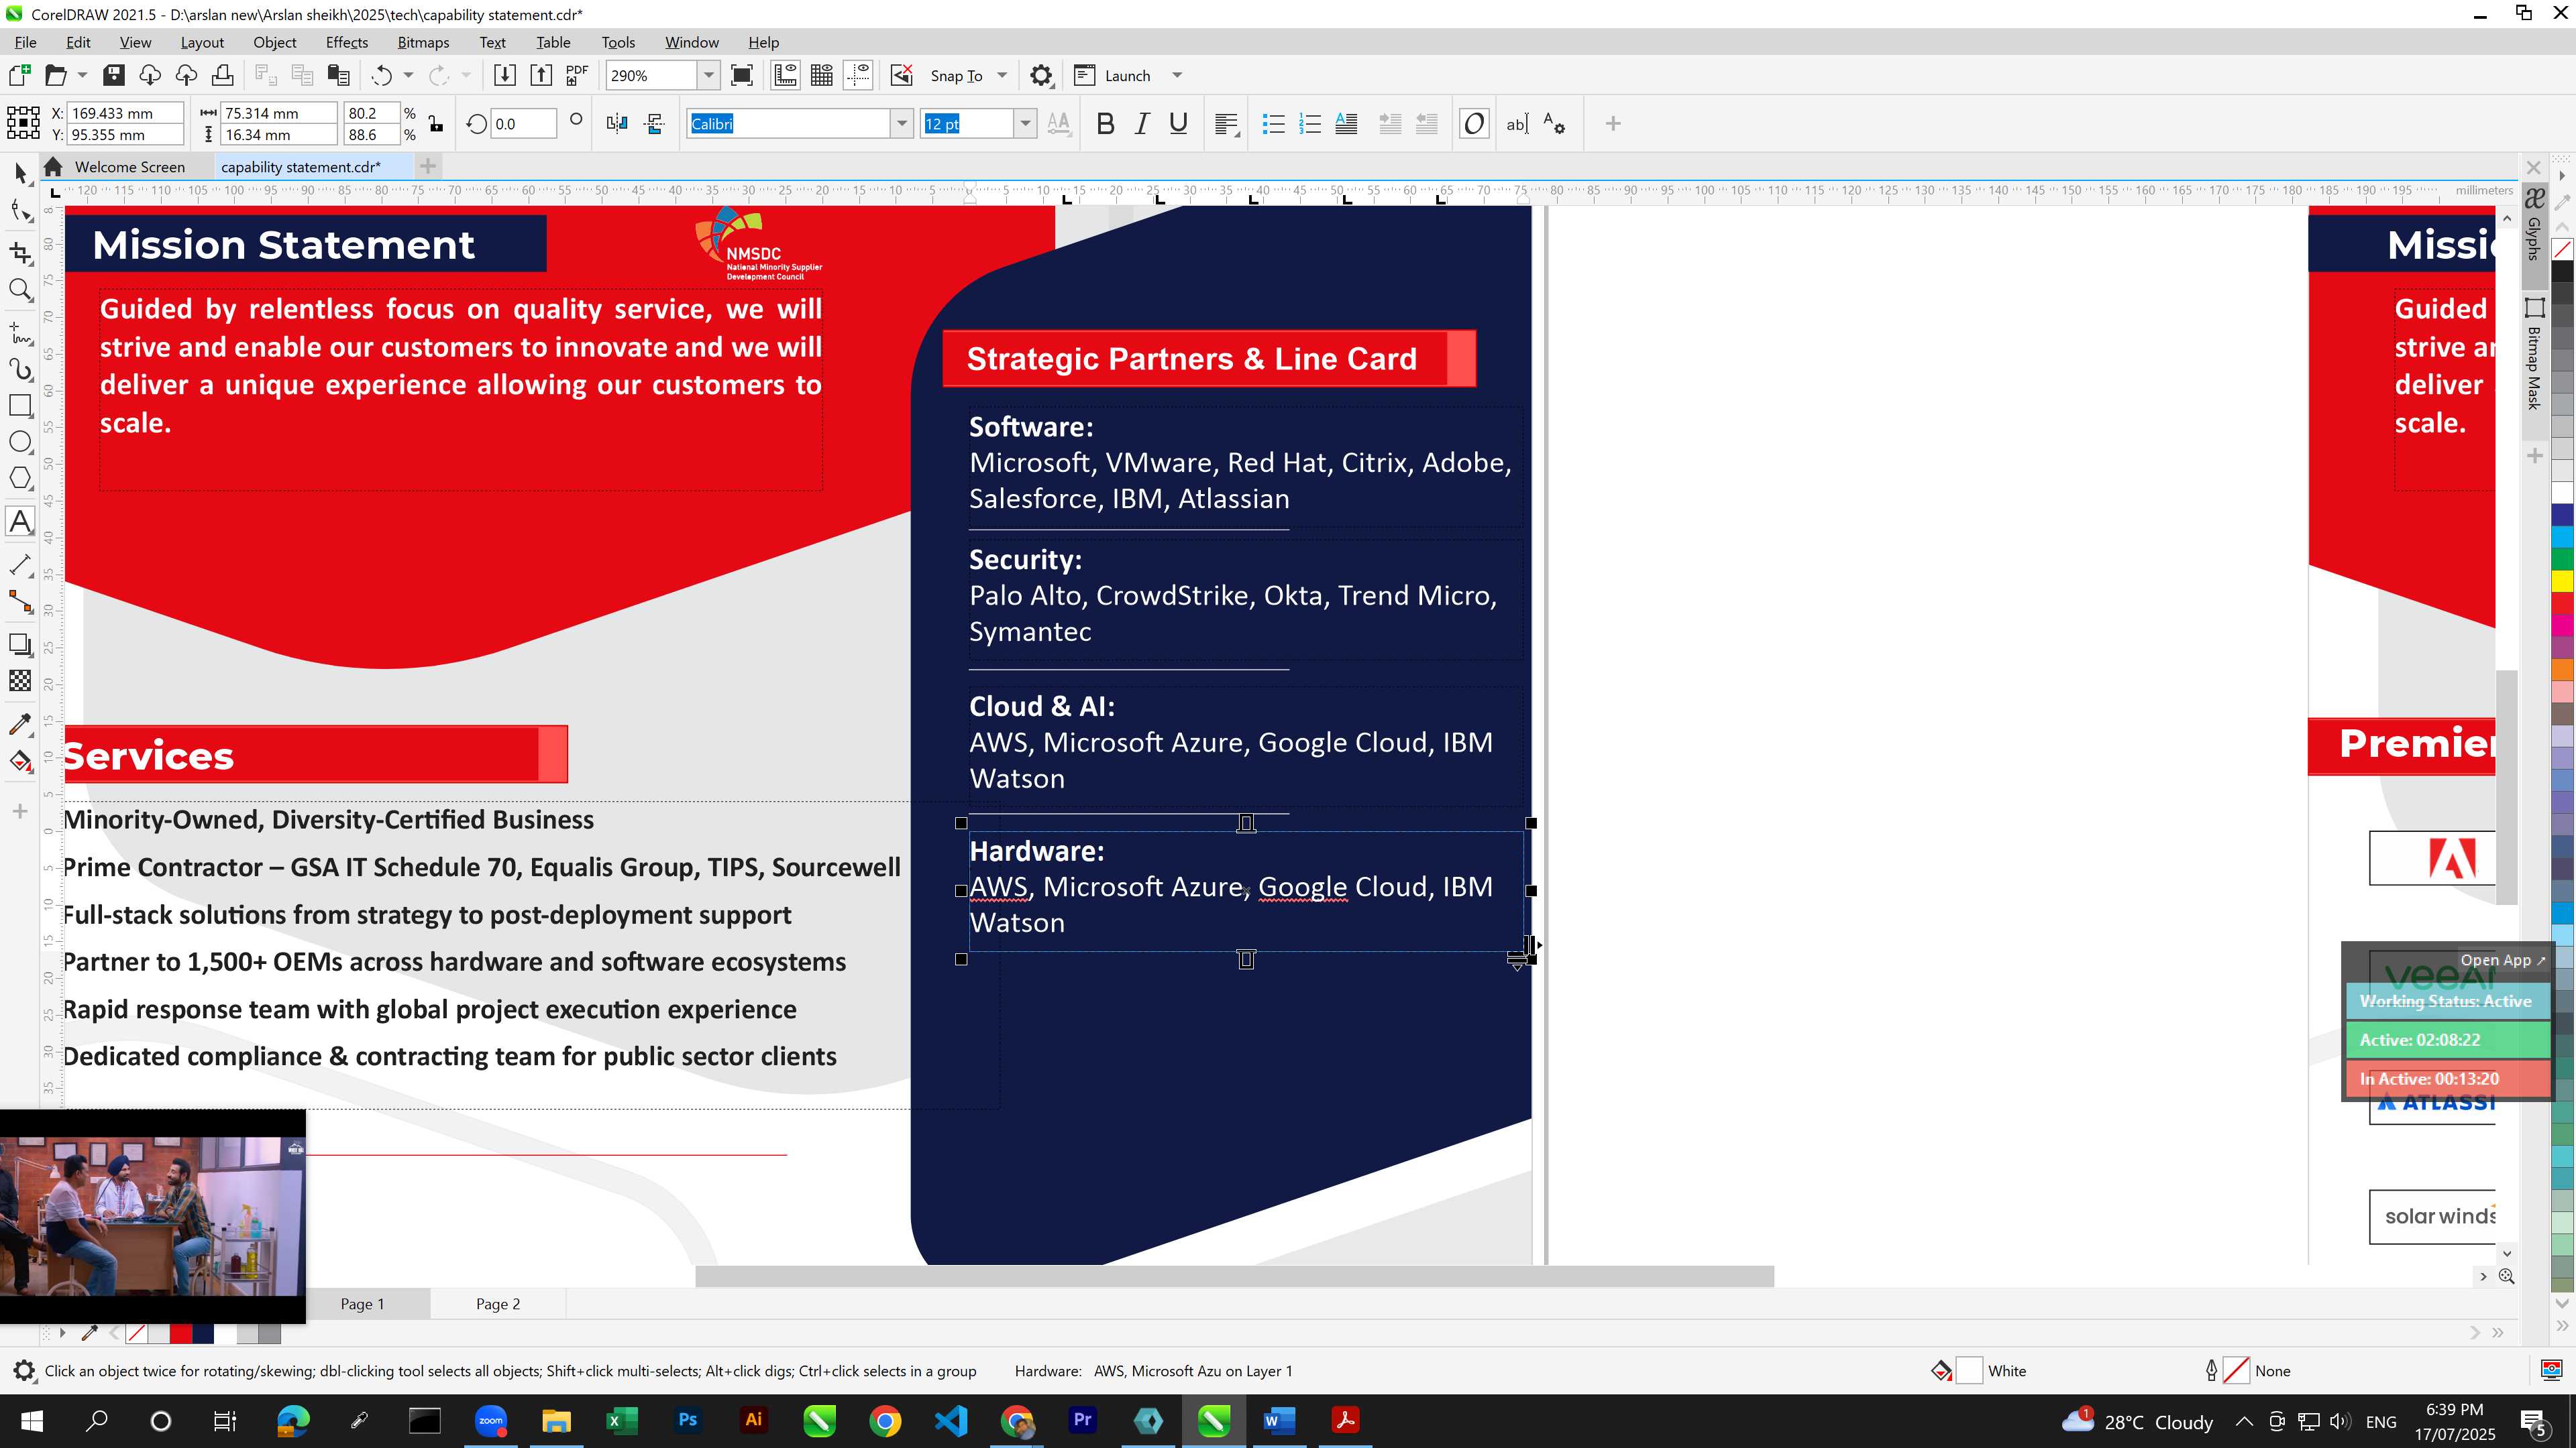Click the Print icon
The width and height of the screenshot is (2576, 1448).
point(222,75)
